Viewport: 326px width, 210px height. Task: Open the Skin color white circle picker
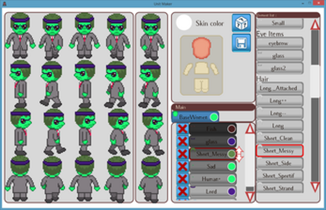[184, 23]
